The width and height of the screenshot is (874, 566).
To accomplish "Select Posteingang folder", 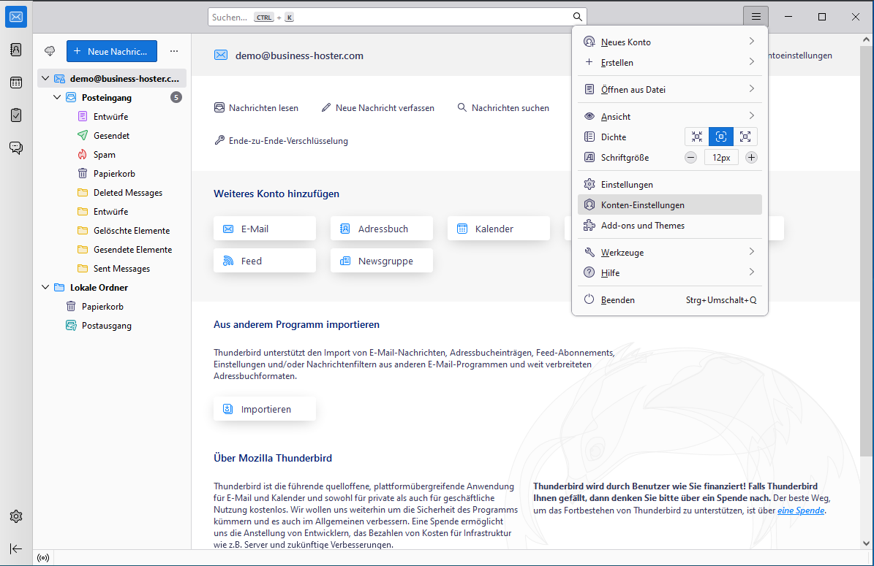I will [x=112, y=97].
